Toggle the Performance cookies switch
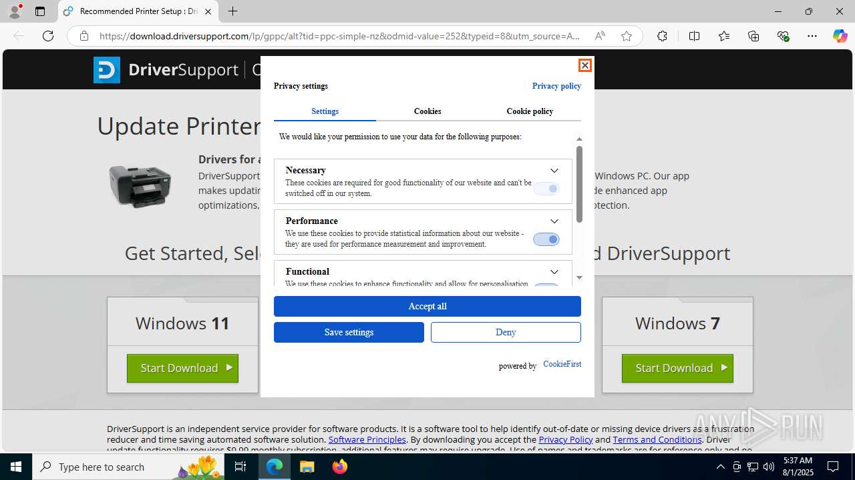855x480 pixels. coord(546,239)
